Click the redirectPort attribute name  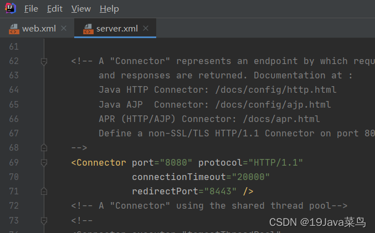point(165,191)
